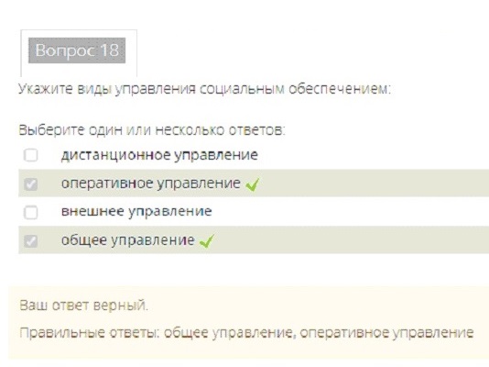The width and height of the screenshot is (489, 367).
Task: Click the Ваш ответ верный feedback message
Action: [x=84, y=306]
